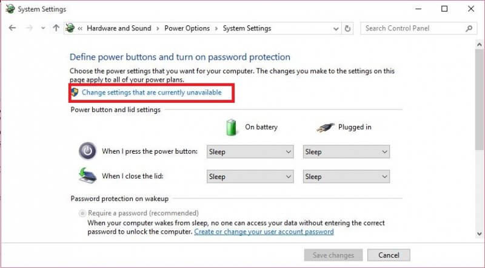Viewport: 485px width, 268px height.
Task: Open Create or change user account password
Action: coord(264,232)
